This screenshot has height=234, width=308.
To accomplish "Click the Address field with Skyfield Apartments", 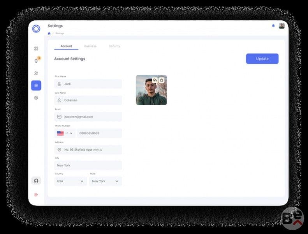I will [x=88, y=150].
